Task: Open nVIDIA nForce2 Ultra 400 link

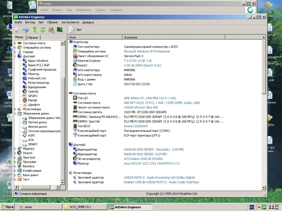Action: [141, 107]
